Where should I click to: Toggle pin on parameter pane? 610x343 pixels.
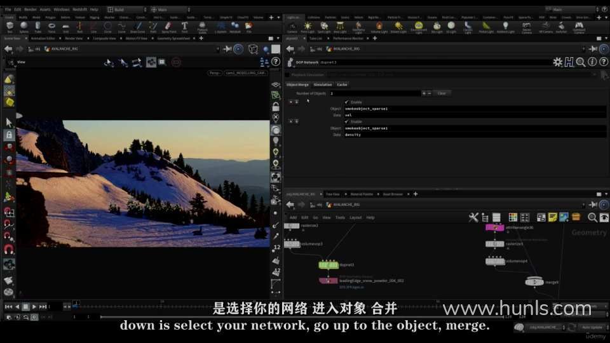click(592, 49)
